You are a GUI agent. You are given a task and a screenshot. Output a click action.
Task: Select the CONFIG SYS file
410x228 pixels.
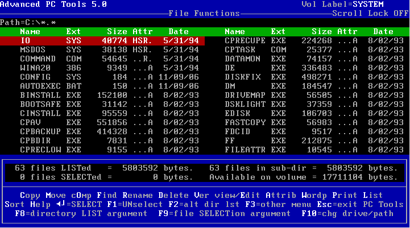[110, 77]
